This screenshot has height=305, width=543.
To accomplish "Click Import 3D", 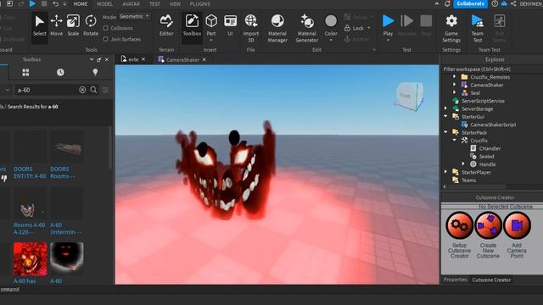I will tap(251, 28).
